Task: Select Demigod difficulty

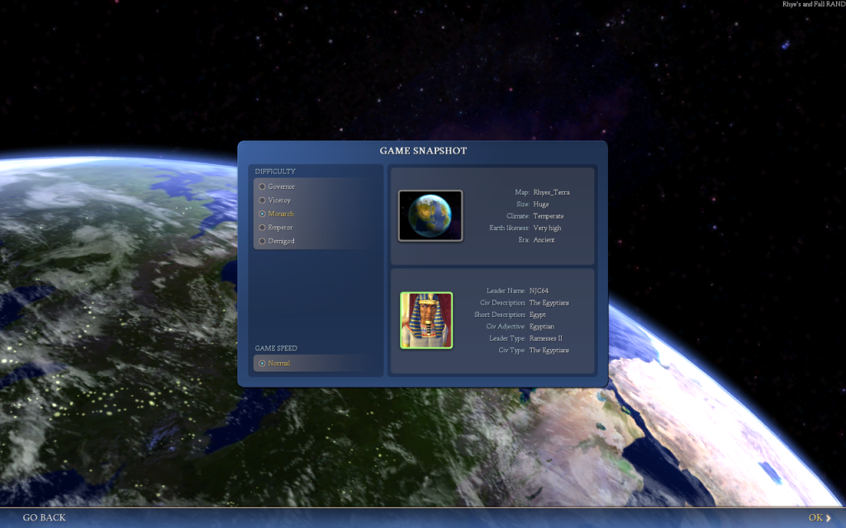Action: pyautogui.click(x=277, y=241)
